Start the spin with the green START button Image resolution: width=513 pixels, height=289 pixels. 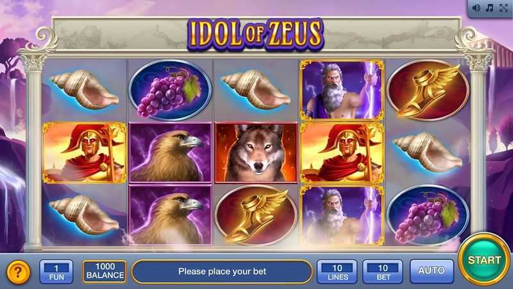coord(484,260)
